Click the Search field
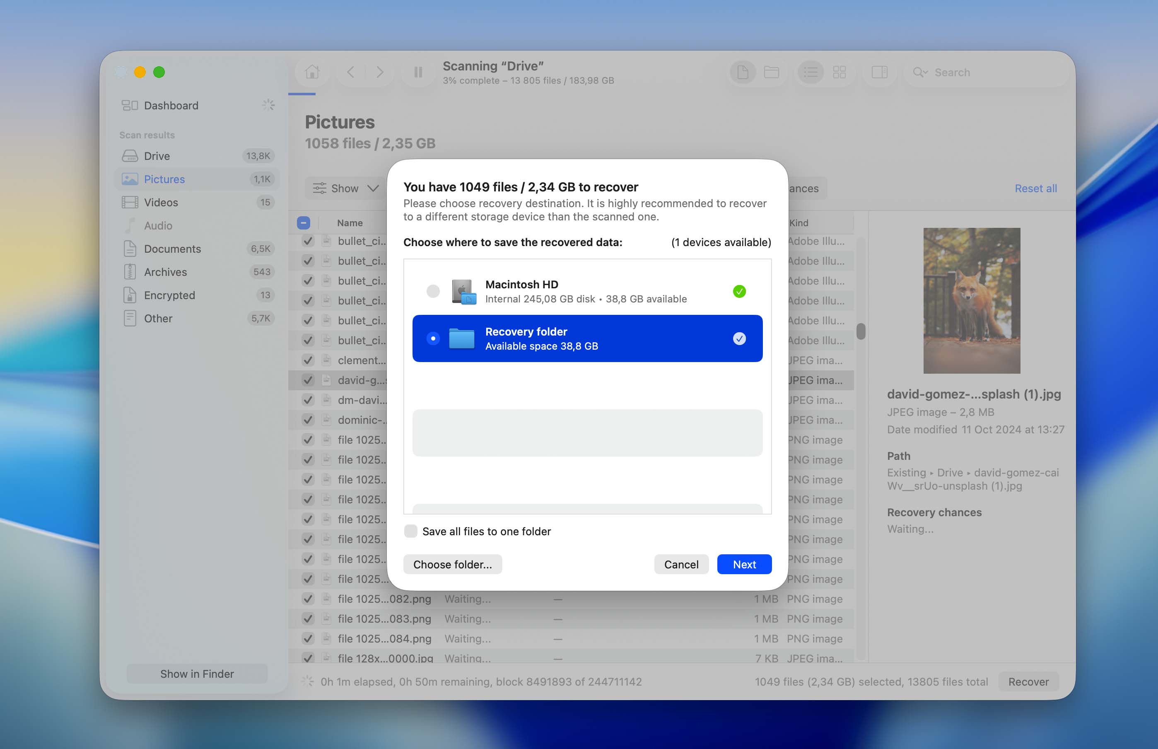This screenshot has width=1158, height=749. tap(985, 72)
